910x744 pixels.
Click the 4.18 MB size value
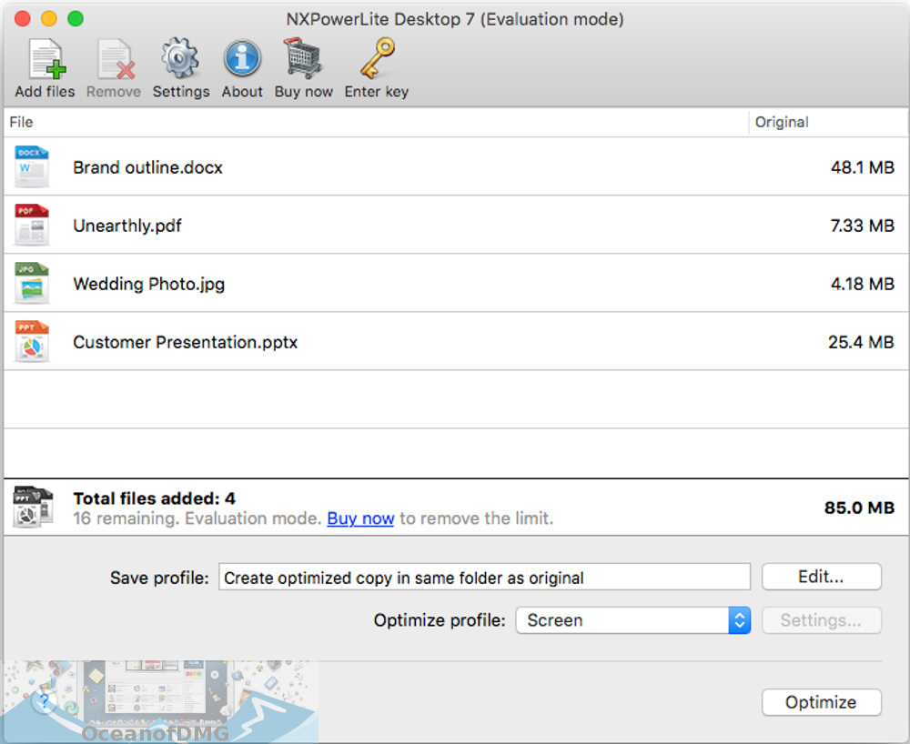[863, 284]
